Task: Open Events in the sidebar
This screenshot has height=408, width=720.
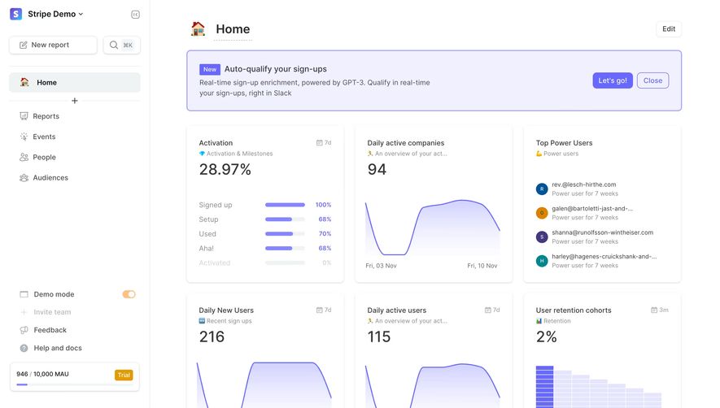Action: click(44, 137)
